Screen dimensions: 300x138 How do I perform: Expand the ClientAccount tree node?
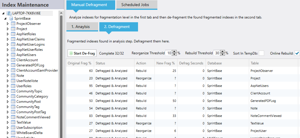tap(8, 60)
